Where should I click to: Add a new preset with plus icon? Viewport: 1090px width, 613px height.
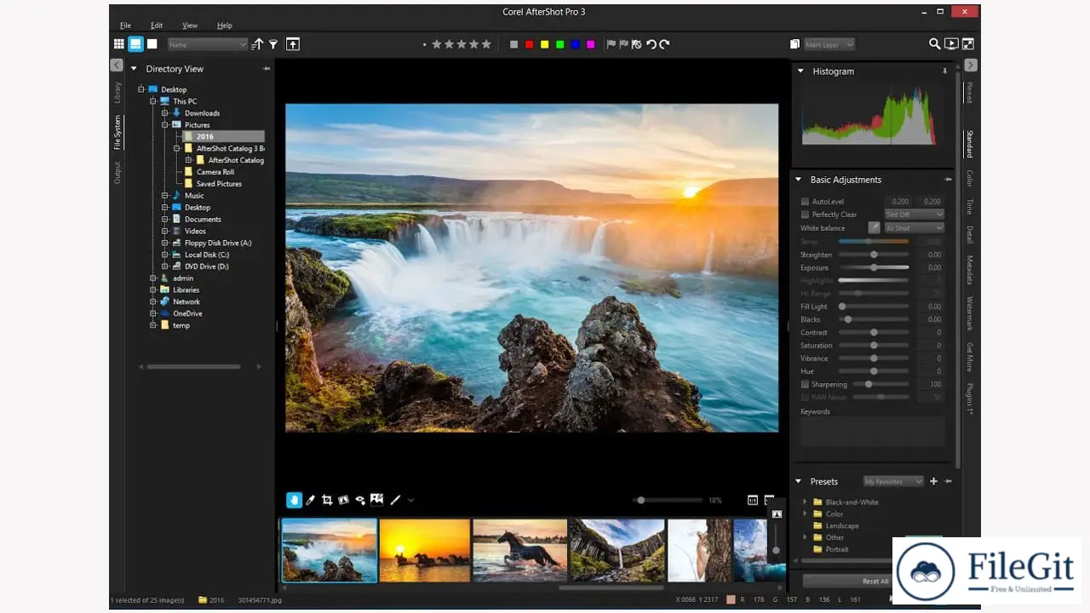click(x=933, y=481)
